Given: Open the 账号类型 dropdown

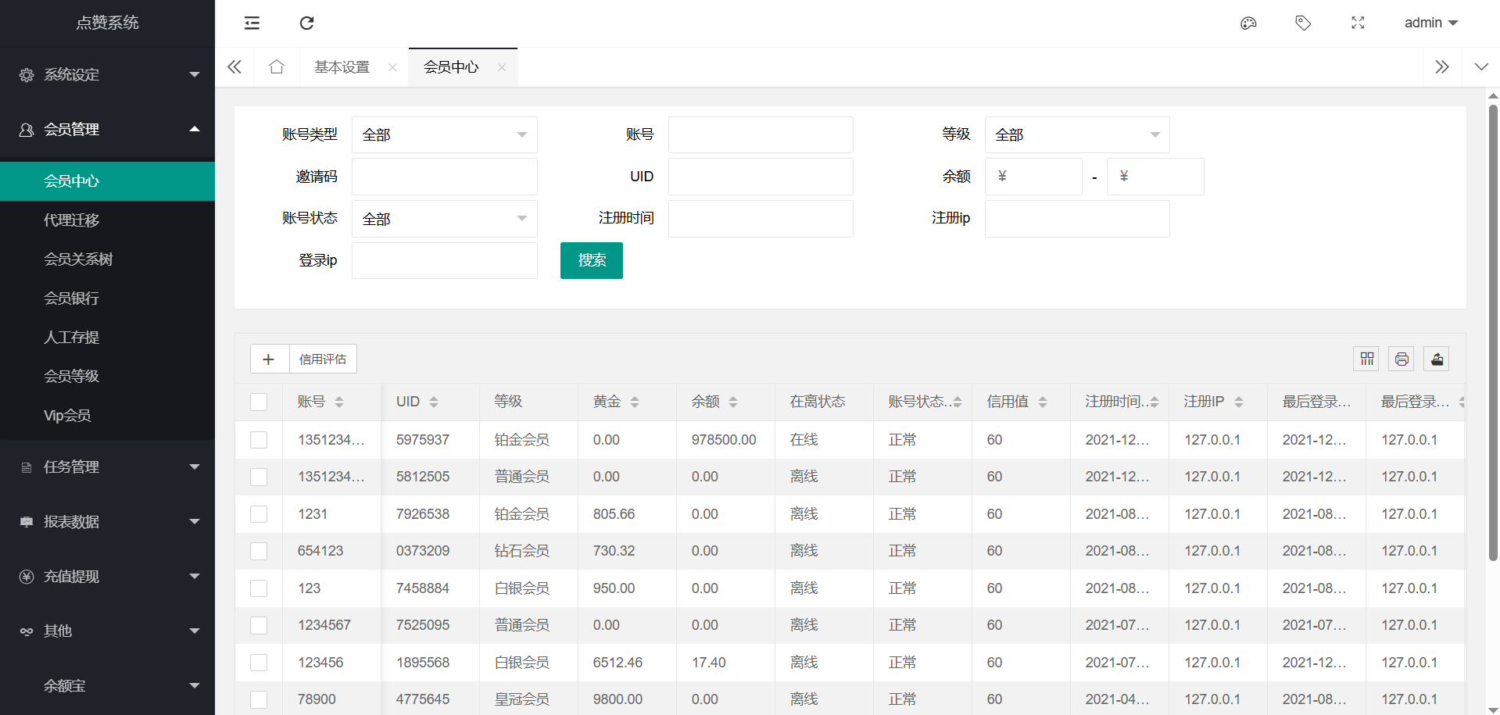Looking at the screenshot, I should [x=444, y=134].
